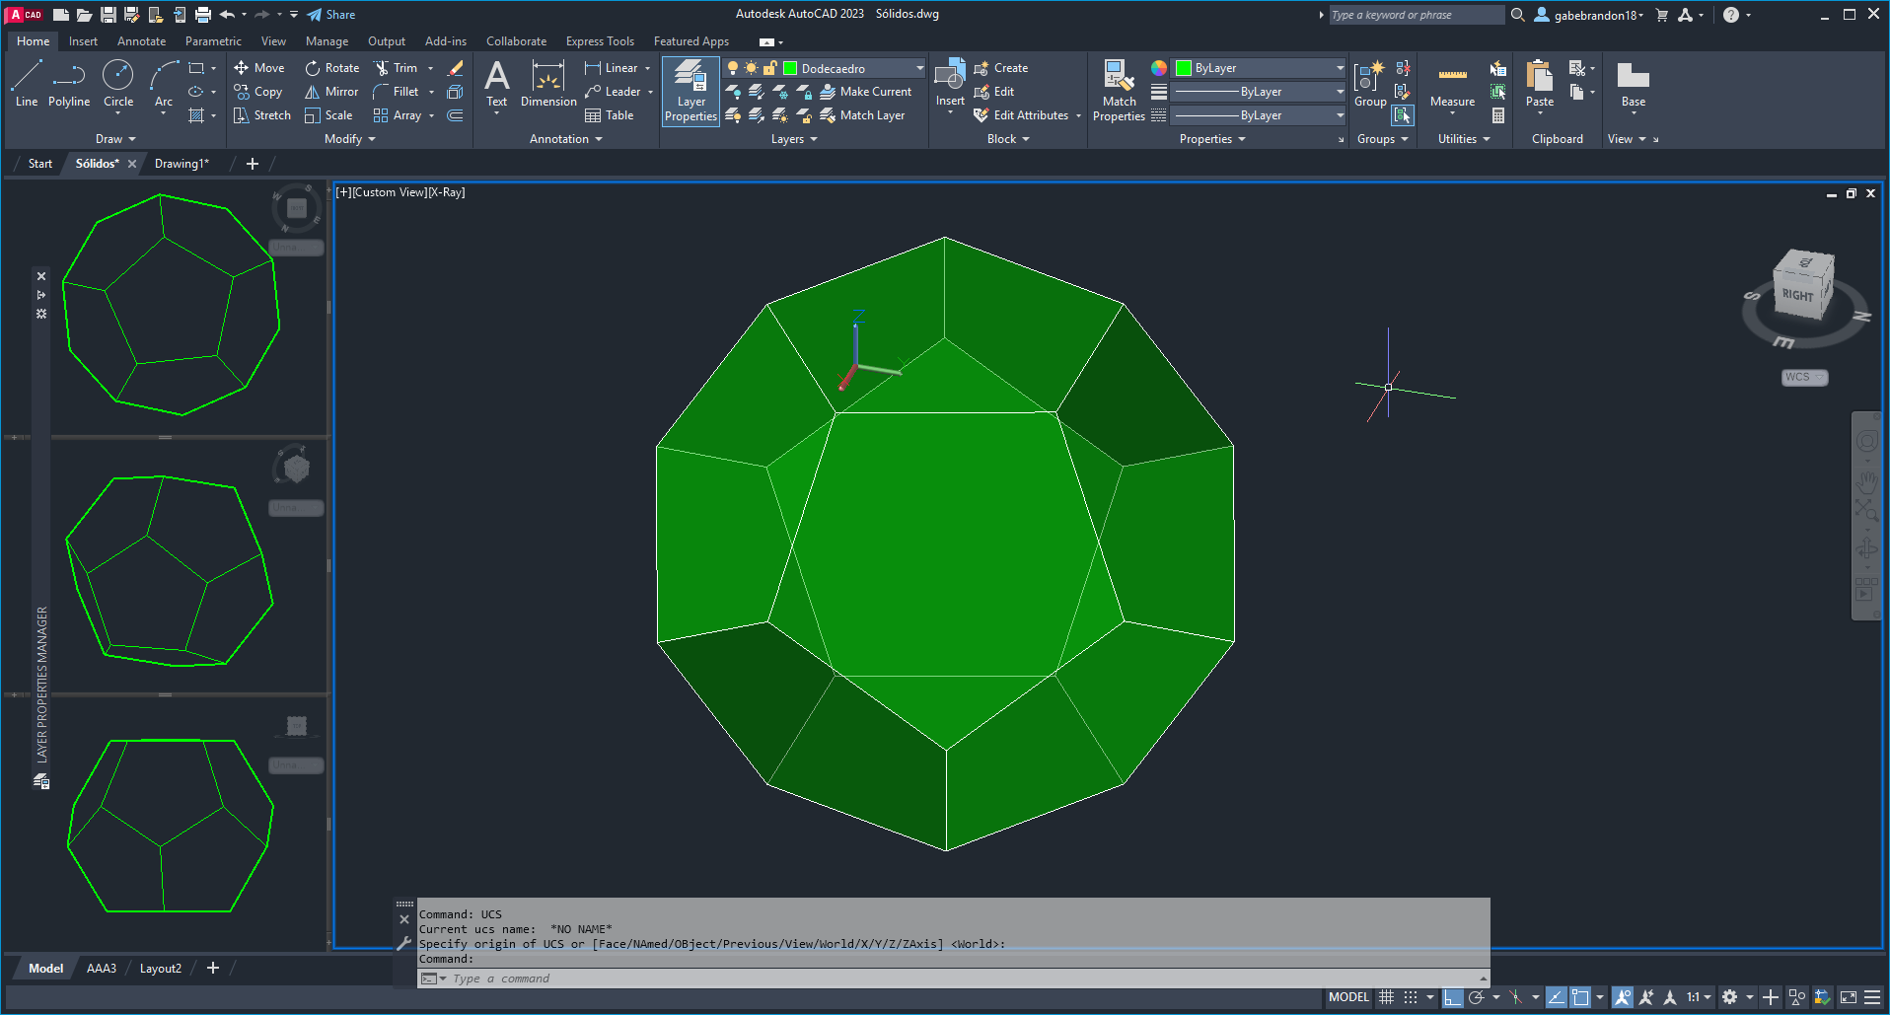
Task: Switch to the Drawing1 document tab
Action: pos(182,164)
